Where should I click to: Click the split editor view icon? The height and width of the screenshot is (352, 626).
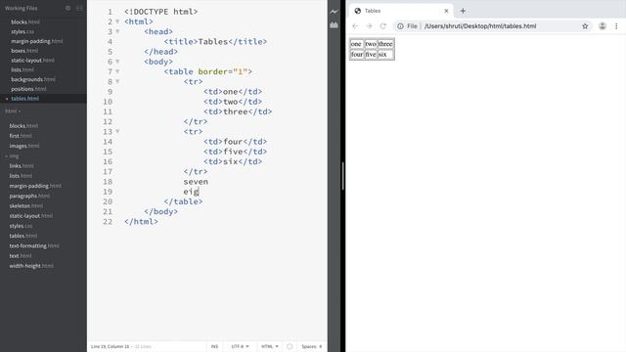coord(79,8)
